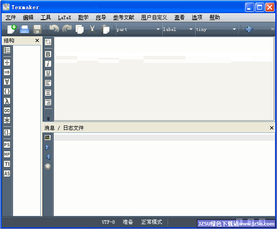Open the LaTeX menu
The width and height of the screenshot is (277, 229).
point(64,17)
